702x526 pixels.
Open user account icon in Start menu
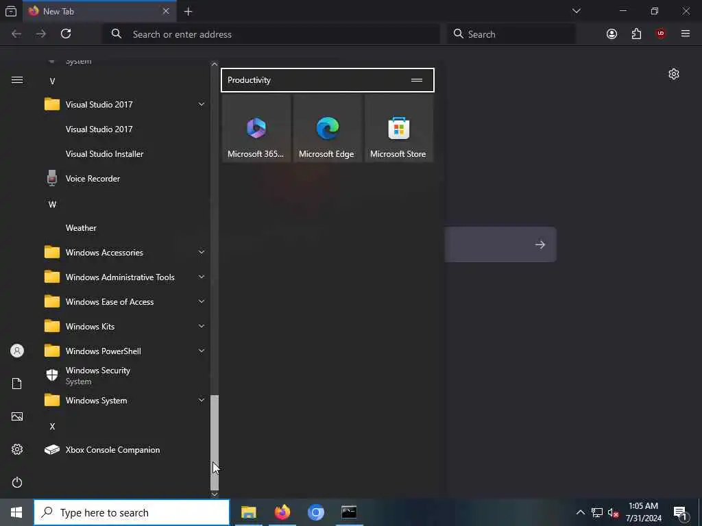tap(17, 351)
